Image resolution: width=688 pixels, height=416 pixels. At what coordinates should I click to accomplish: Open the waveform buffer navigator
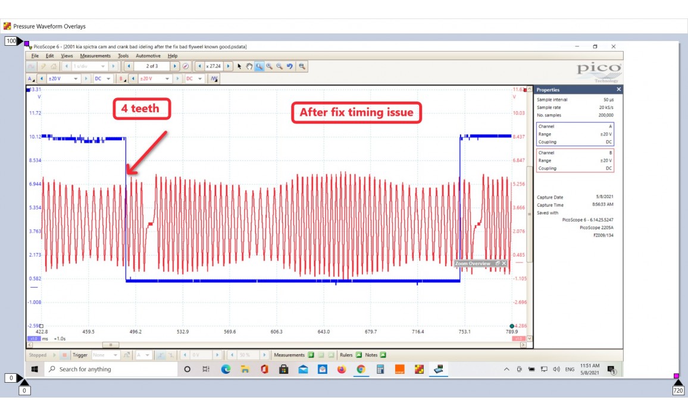(x=186, y=67)
